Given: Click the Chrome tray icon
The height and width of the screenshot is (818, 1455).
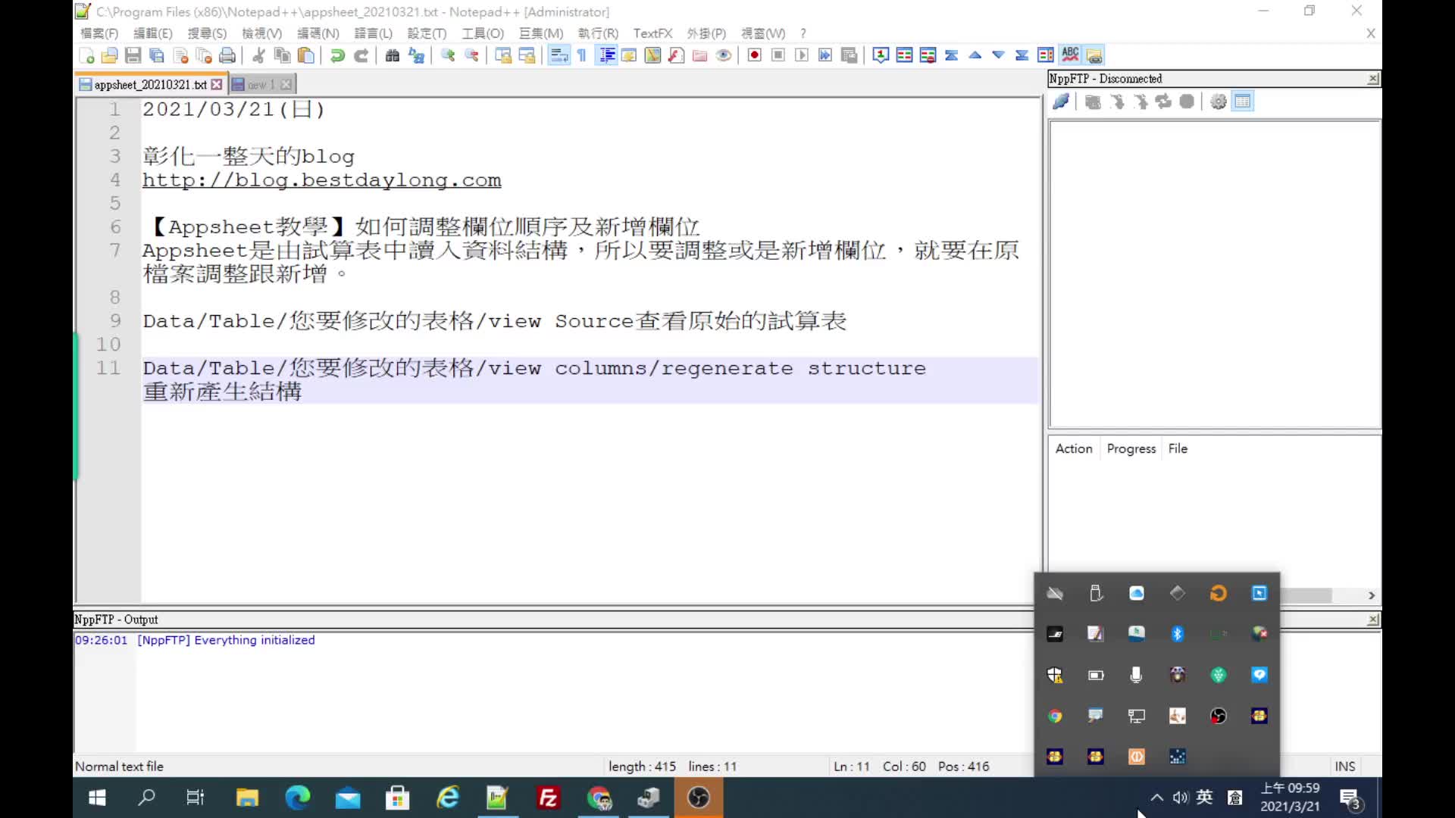Looking at the screenshot, I should coord(1055,716).
